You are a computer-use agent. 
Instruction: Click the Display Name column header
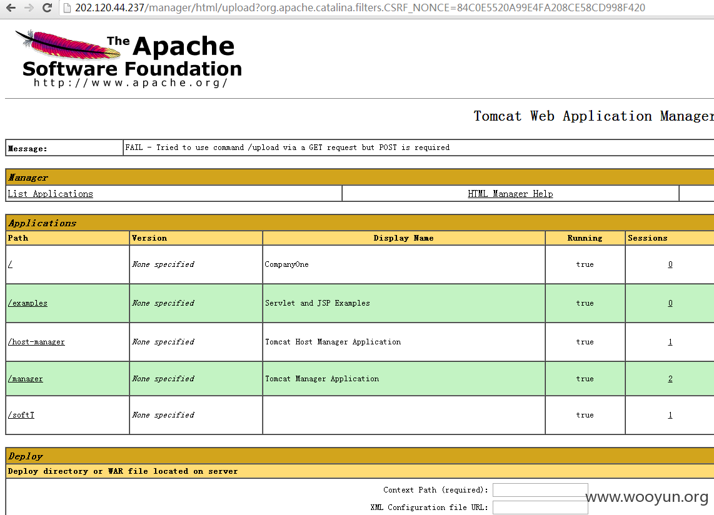403,237
